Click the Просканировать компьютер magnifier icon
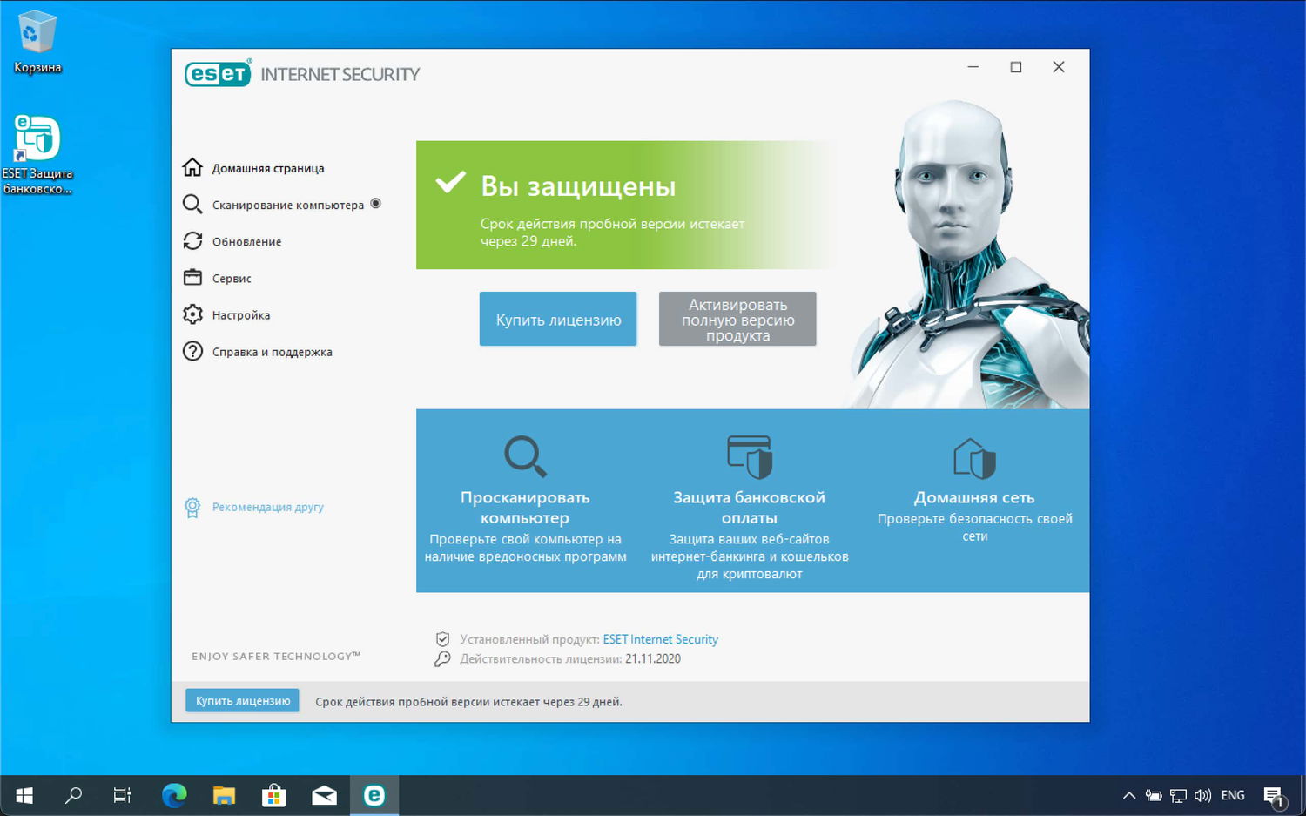 pyautogui.click(x=524, y=455)
